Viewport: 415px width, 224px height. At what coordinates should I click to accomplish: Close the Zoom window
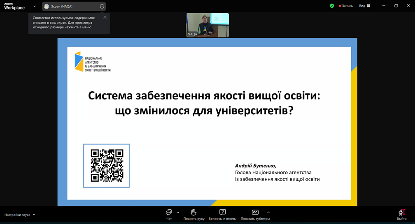(x=408, y=6)
